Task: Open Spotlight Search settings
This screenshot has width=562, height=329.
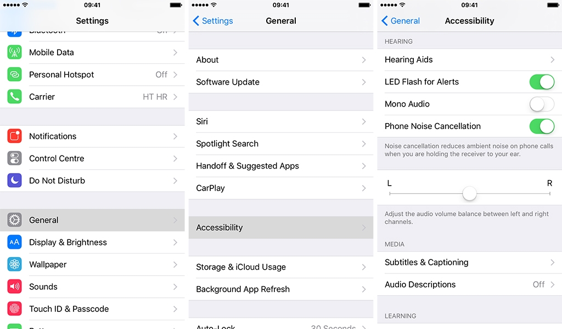Action: [281, 144]
